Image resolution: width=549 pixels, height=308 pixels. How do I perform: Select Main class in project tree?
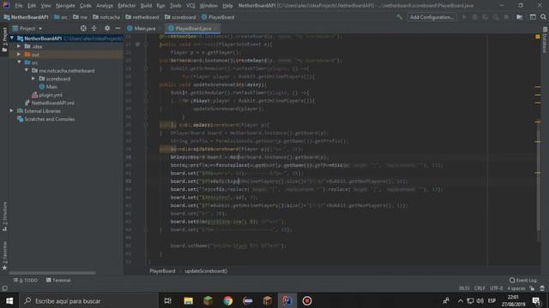coord(48,86)
